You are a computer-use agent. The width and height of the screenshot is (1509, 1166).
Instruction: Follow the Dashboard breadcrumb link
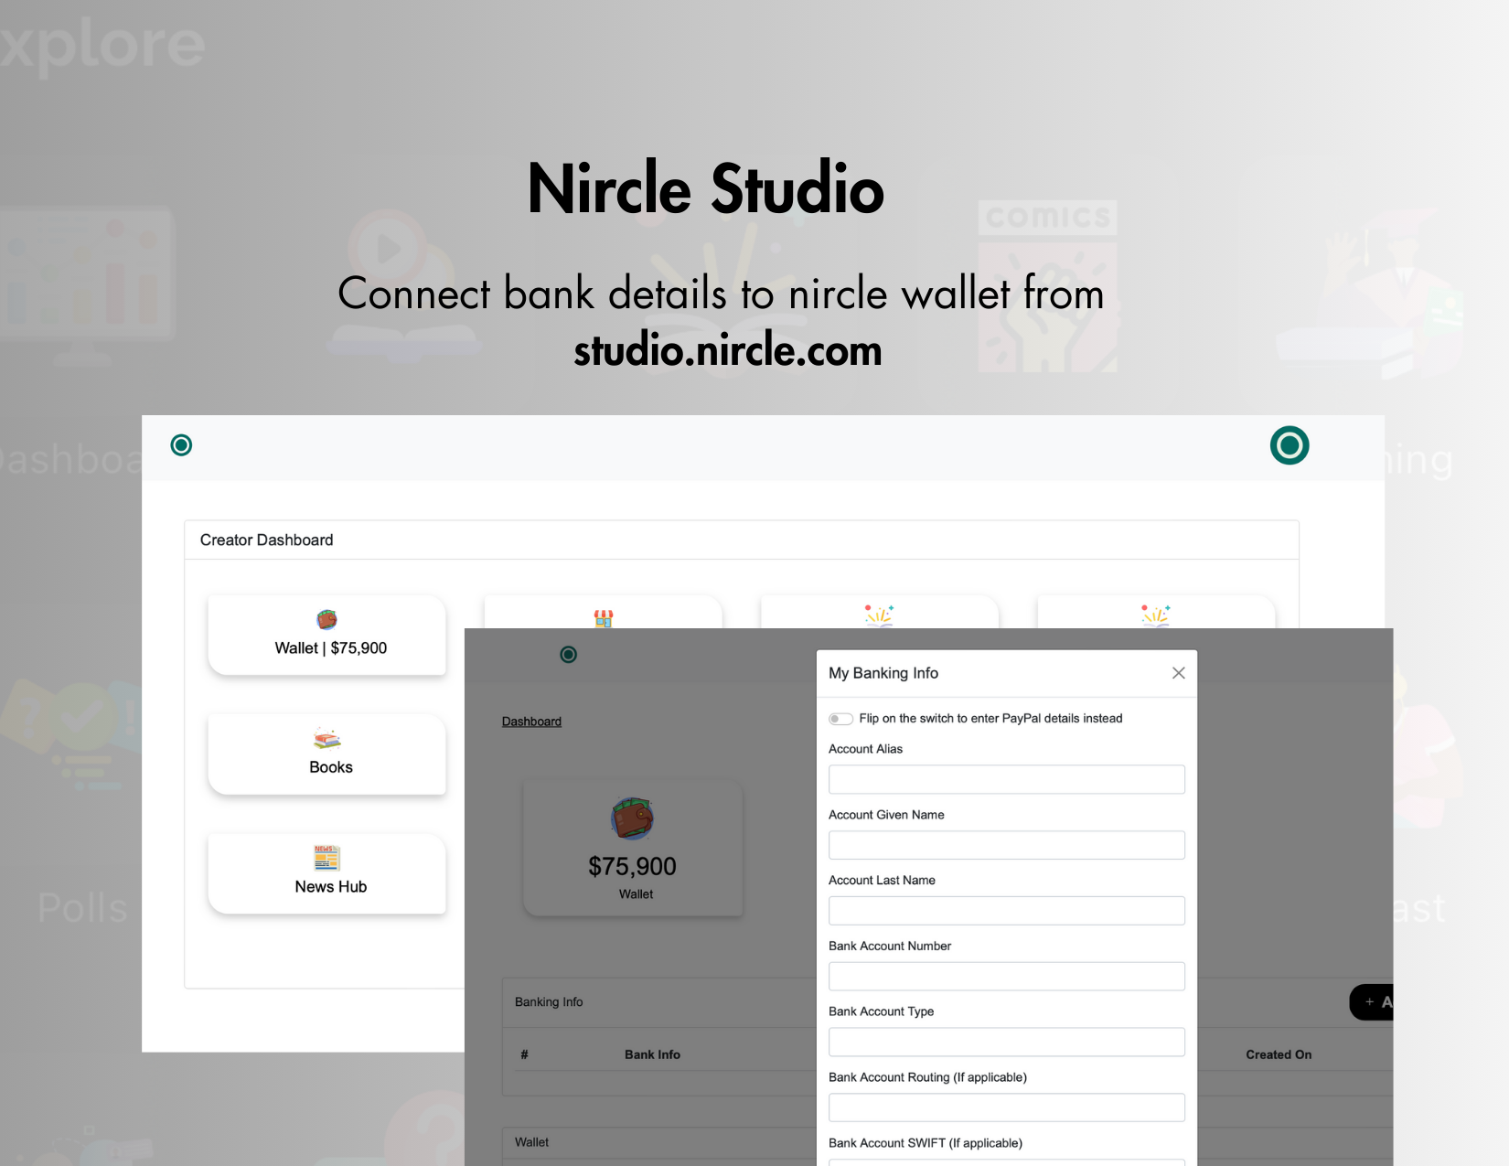[531, 722]
